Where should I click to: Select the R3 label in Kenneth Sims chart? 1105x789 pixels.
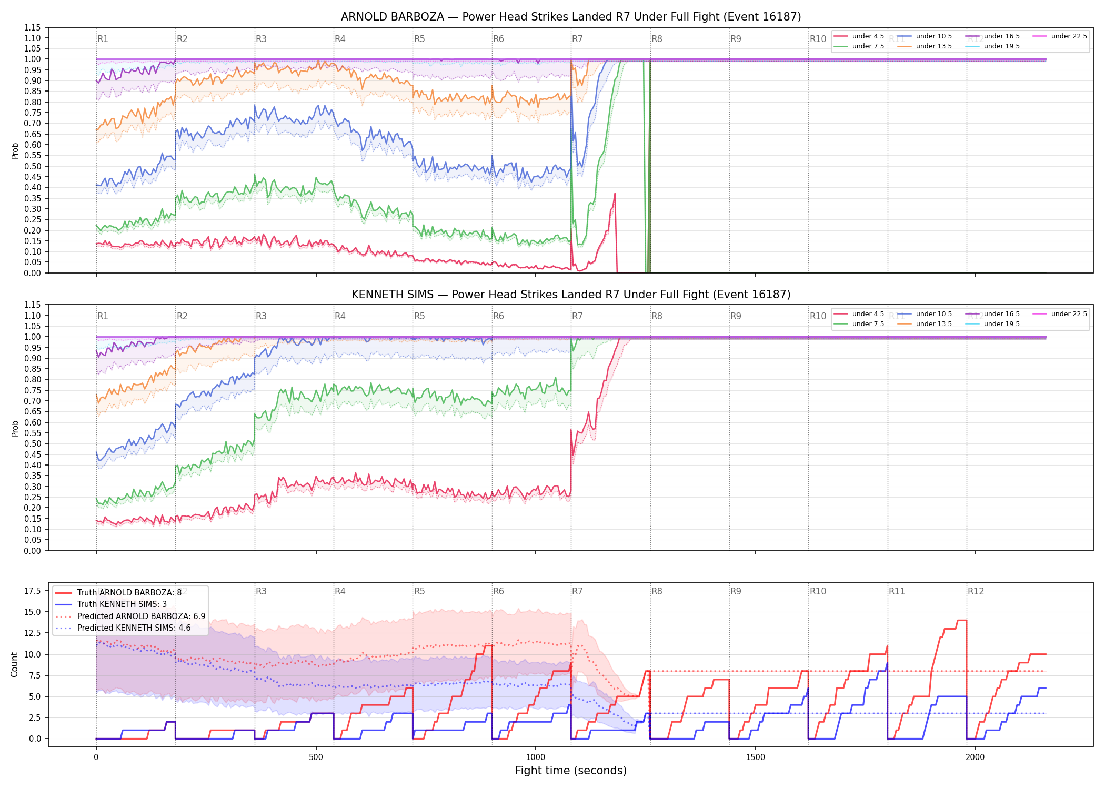pyautogui.click(x=261, y=316)
